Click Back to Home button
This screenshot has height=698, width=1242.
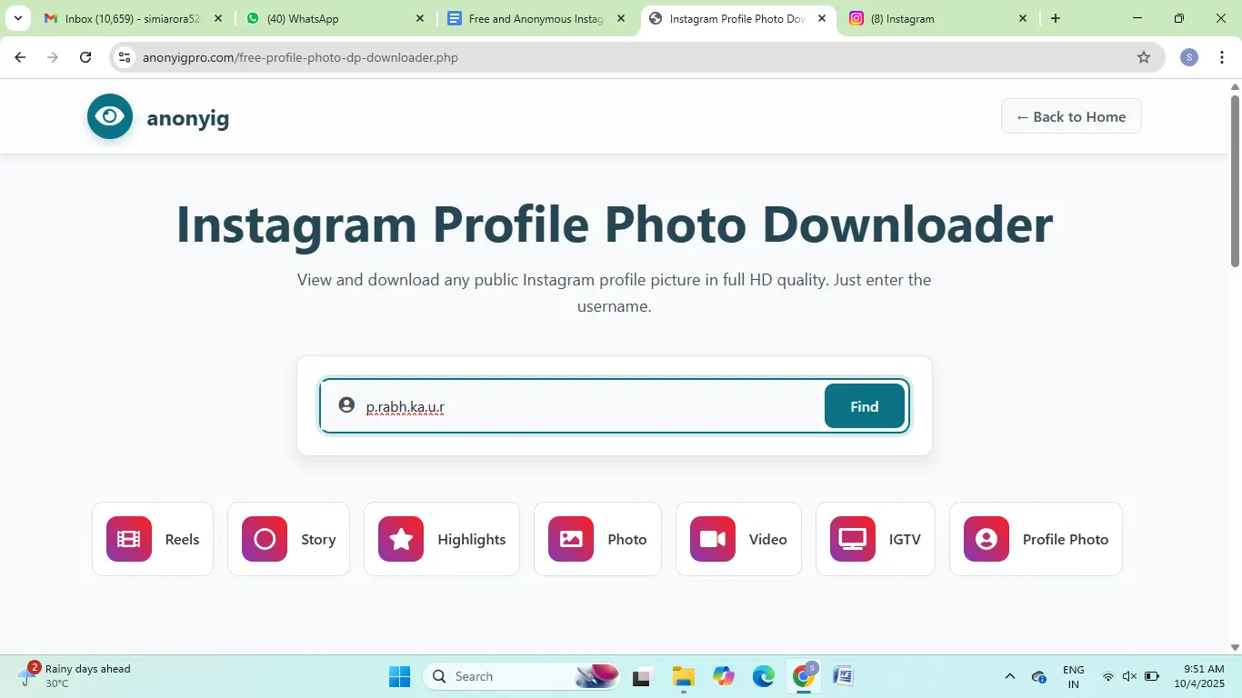[x=1071, y=116]
